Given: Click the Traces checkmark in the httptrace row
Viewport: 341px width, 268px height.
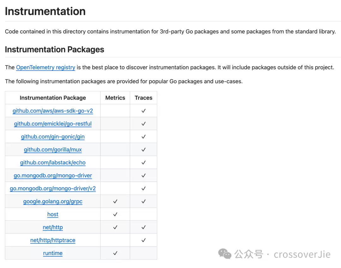Looking at the screenshot, I should point(143,241).
